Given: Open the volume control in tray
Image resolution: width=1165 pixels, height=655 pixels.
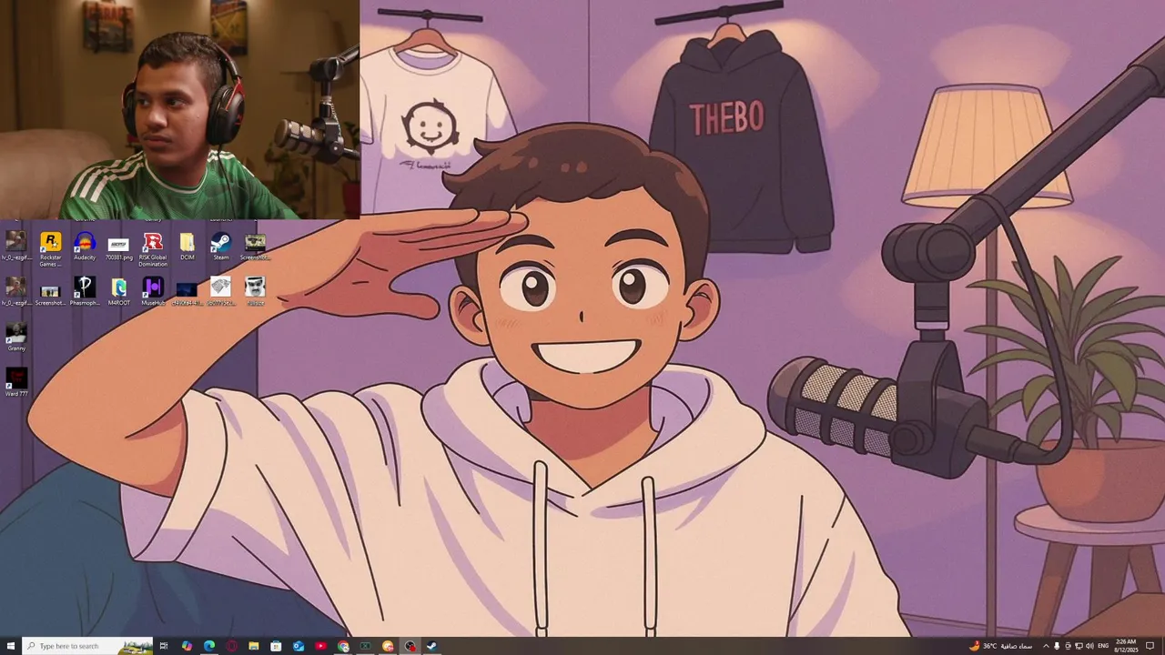Looking at the screenshot, I should [x=1089, y=646].
